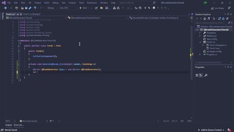The height and width of the screenshot is (132, 234).
Task: Click the comment-out lines toolbar icon
Action: 145,8
